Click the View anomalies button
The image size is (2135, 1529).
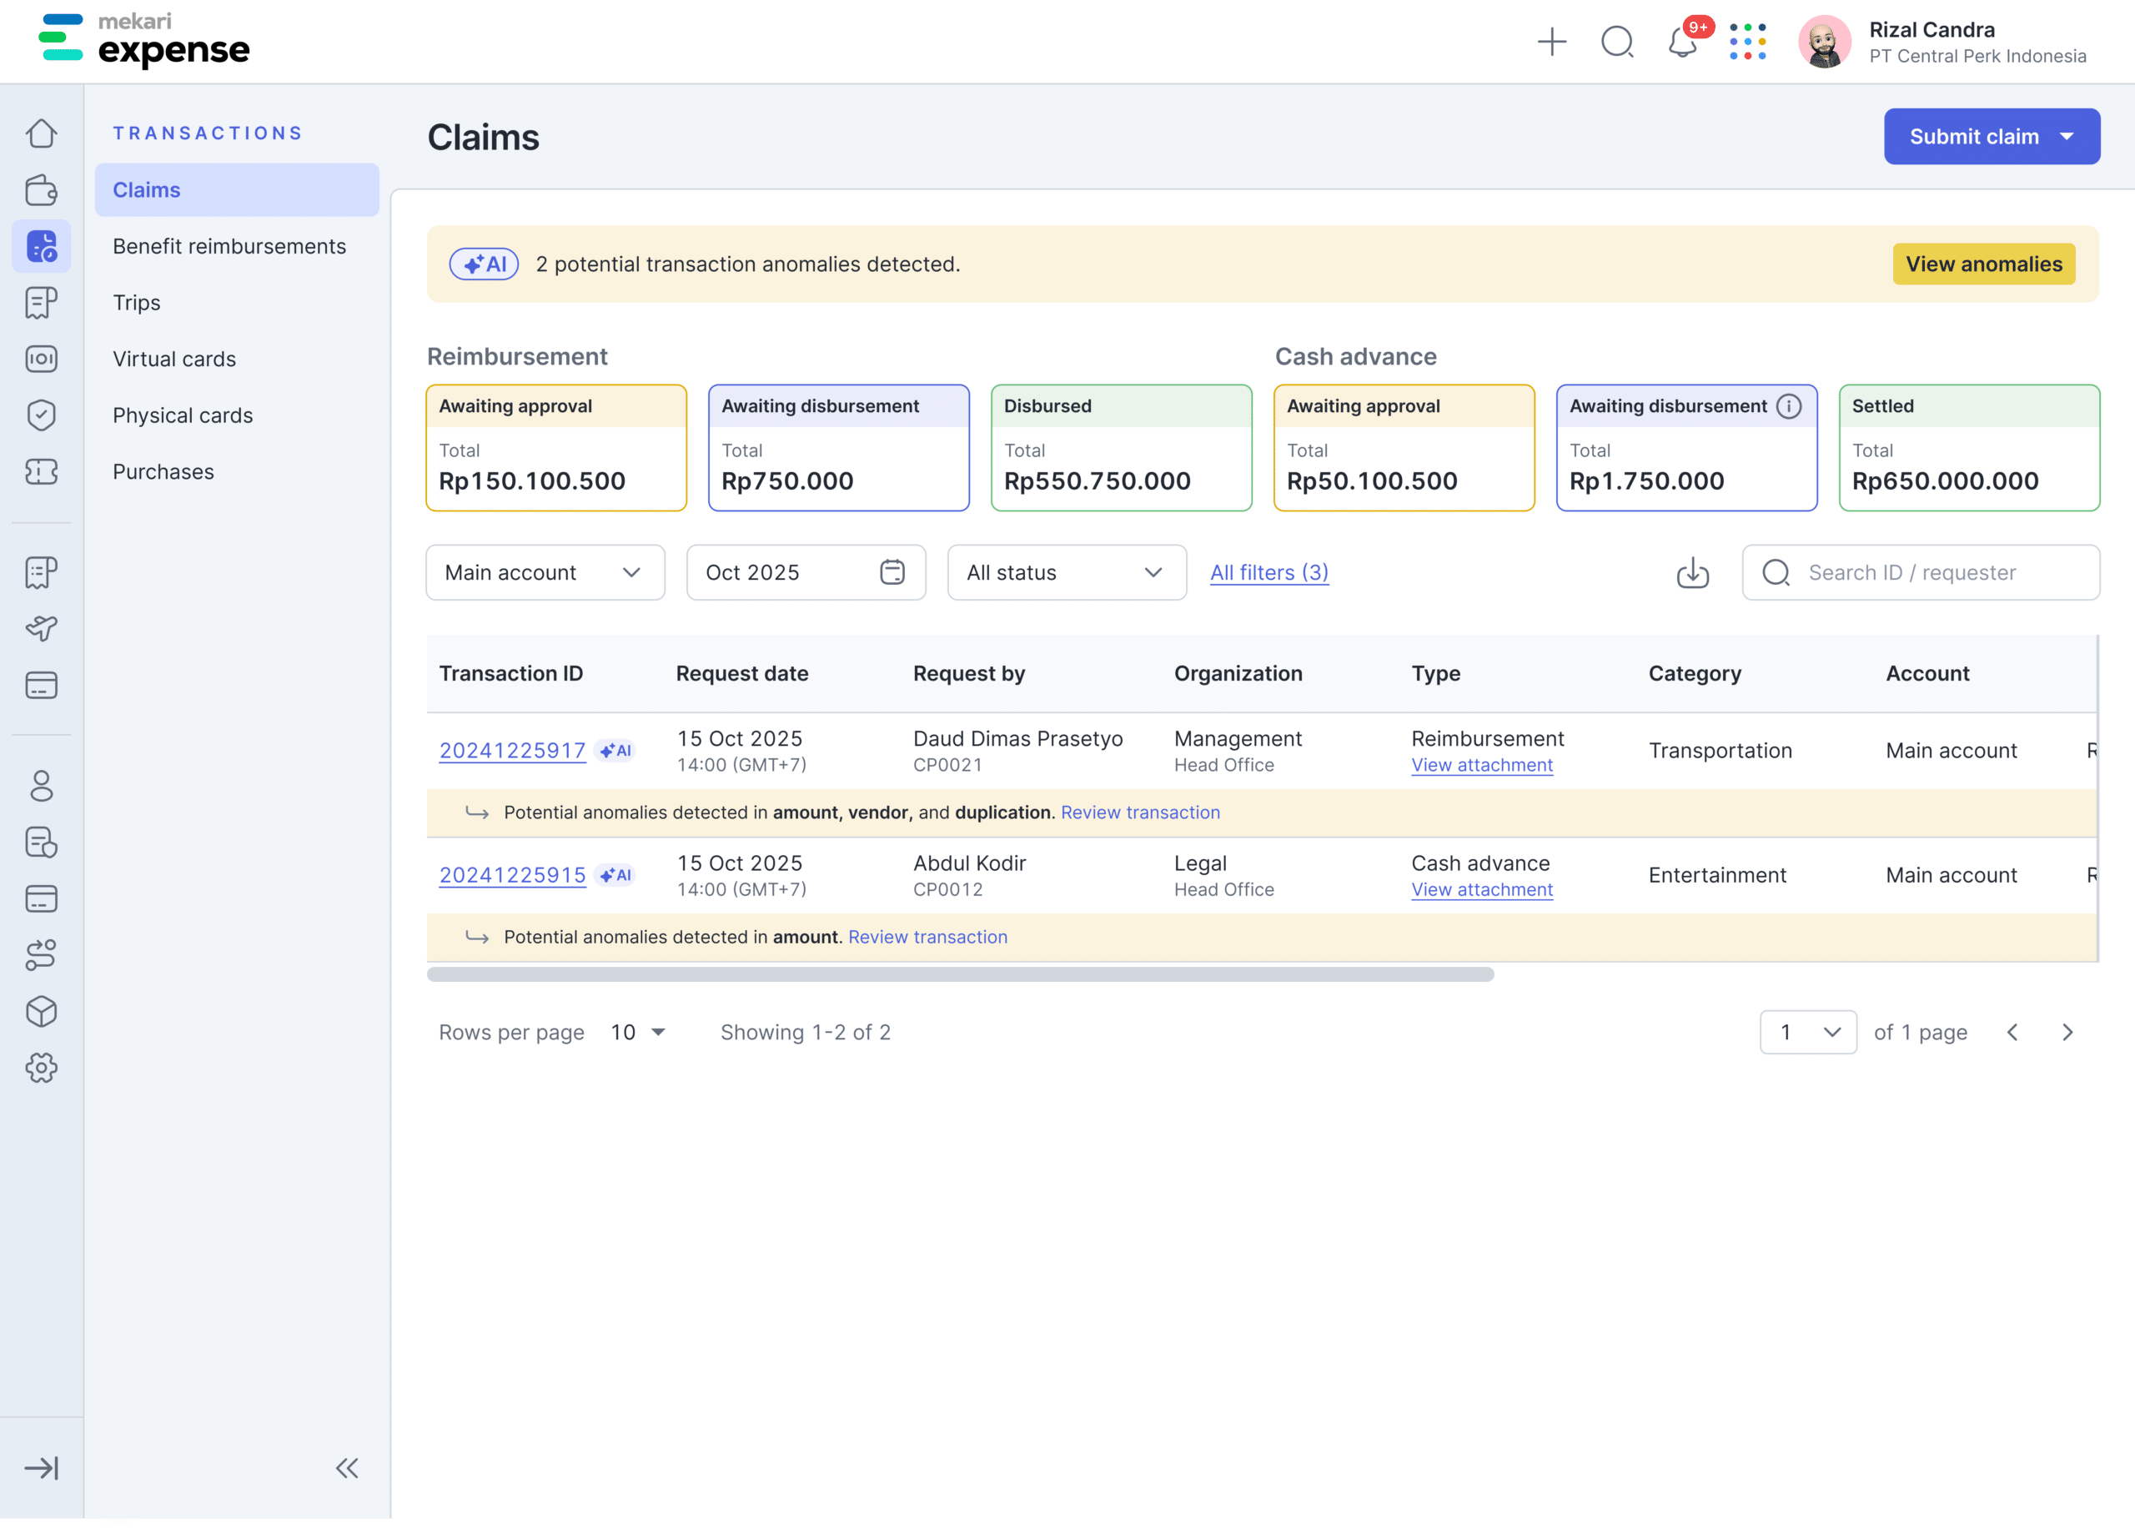pyautogui.click(x=1983, y=264)
